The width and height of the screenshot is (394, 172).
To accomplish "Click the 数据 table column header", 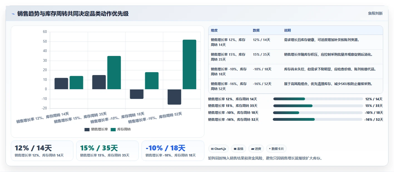I will tap(256, 30).
